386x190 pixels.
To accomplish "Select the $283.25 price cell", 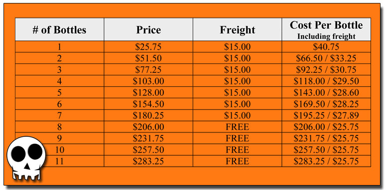I will coord(148,161).
